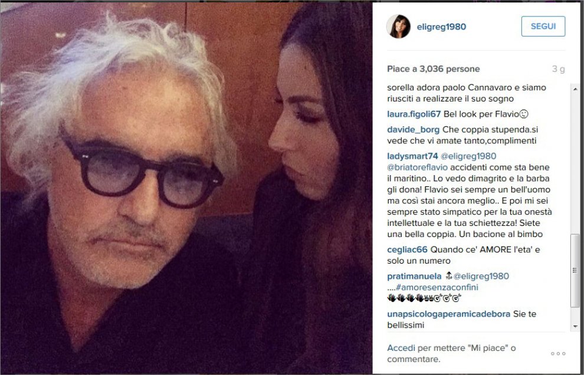Click the Accedi login link
Screen dimensions: 584x375
pos(401,348)
